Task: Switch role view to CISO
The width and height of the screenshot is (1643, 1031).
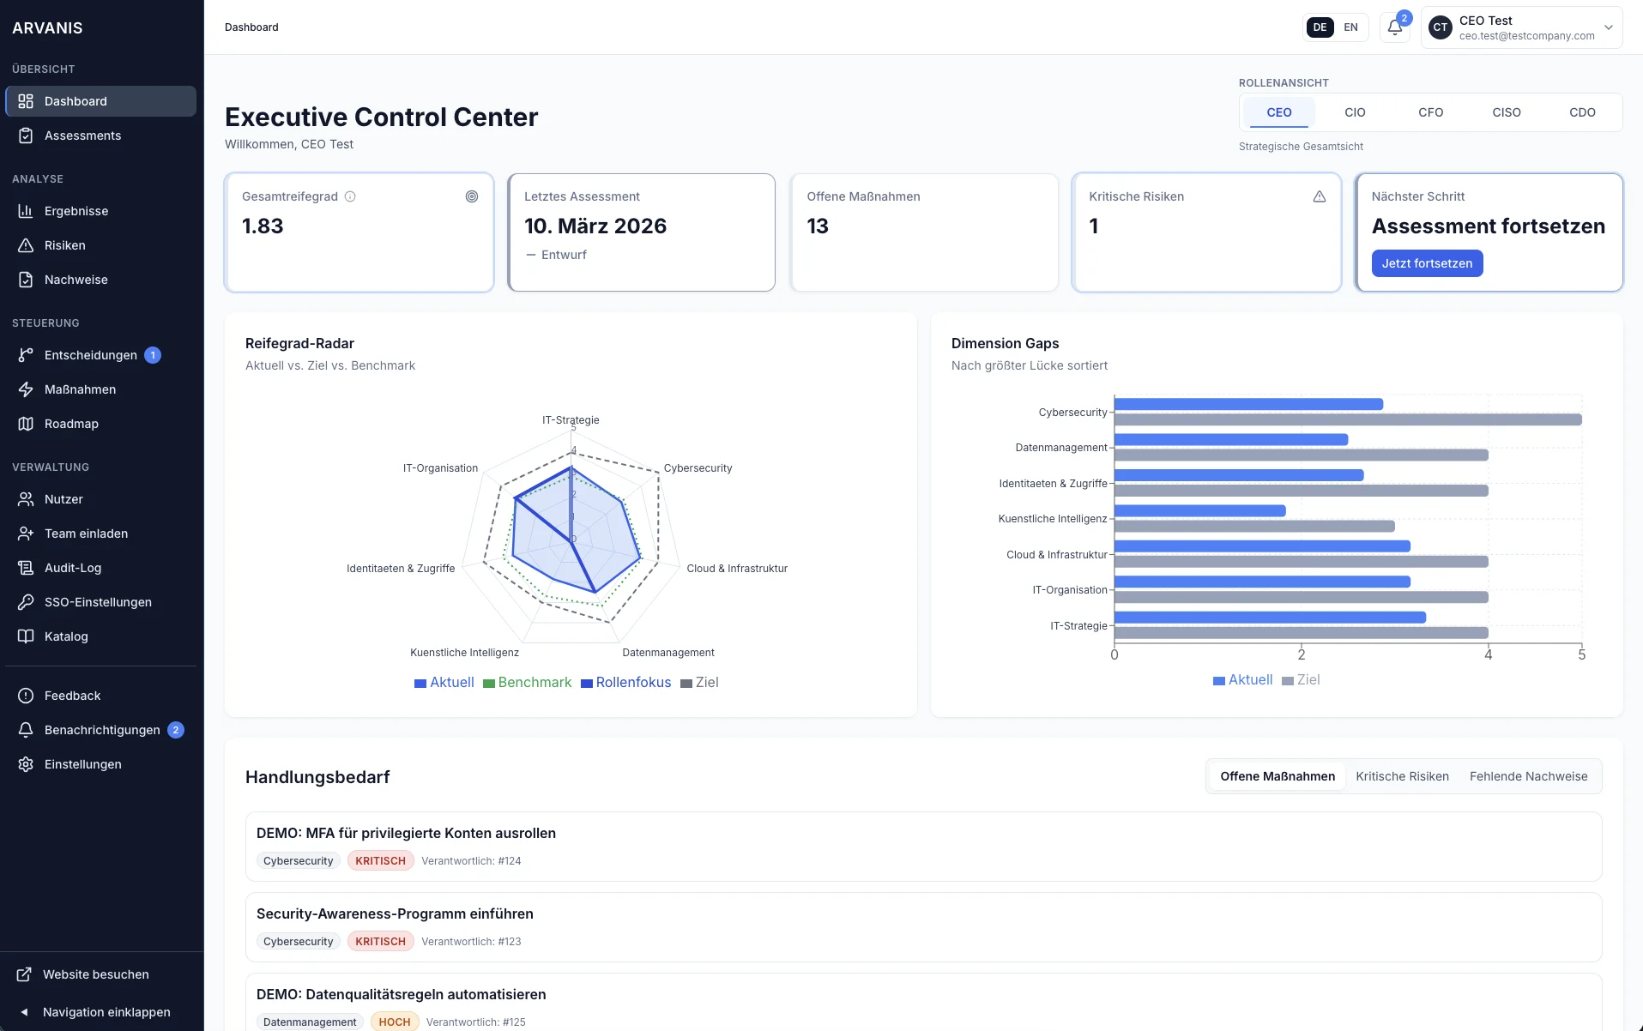Action: [x=1507, y=112]
